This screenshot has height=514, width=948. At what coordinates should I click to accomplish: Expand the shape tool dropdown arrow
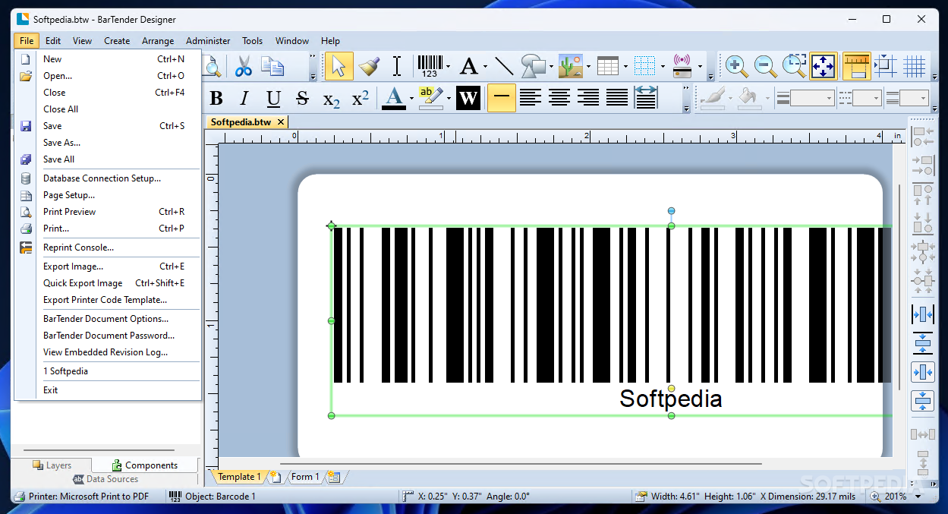[x=552, y=67]
